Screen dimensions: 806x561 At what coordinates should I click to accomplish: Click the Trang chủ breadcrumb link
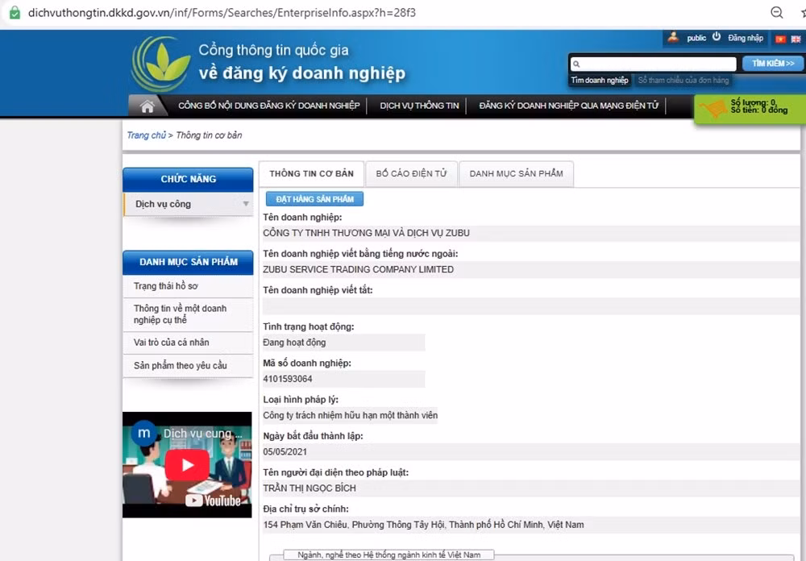(x=146, y=135)
